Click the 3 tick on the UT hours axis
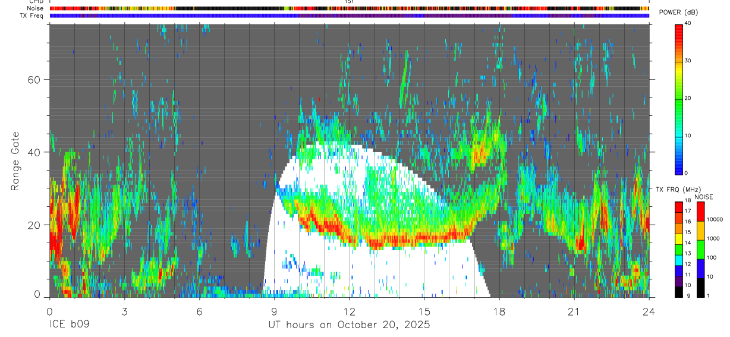The image size is (730, 337). [x=124, y=311]
